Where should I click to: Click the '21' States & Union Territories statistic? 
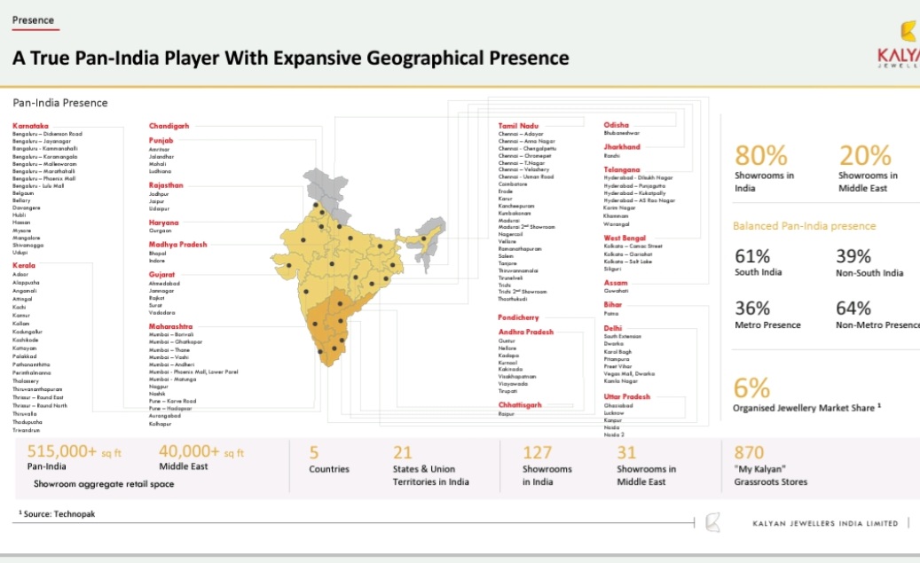click(x=403, y=453)
